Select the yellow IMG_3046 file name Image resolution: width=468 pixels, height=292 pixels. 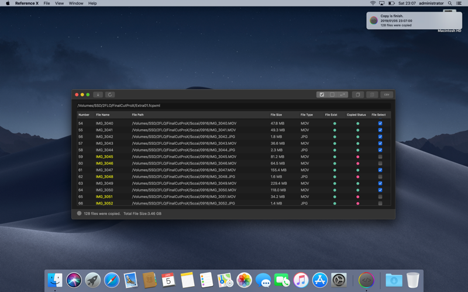(x=104, y=164)
